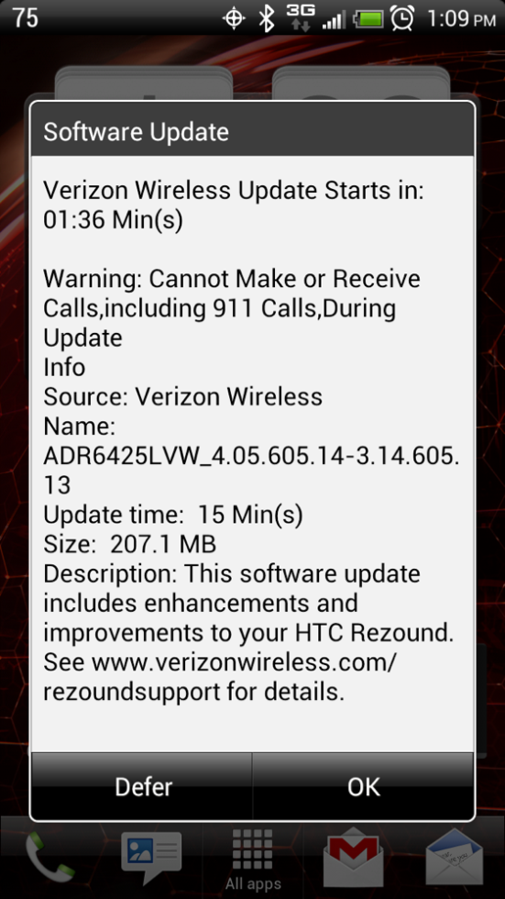Viewport: 505px width, 899px height.
Task: Tap the Size 207.1 MB line
Action: pyautogui.click(x=130, y=544)
